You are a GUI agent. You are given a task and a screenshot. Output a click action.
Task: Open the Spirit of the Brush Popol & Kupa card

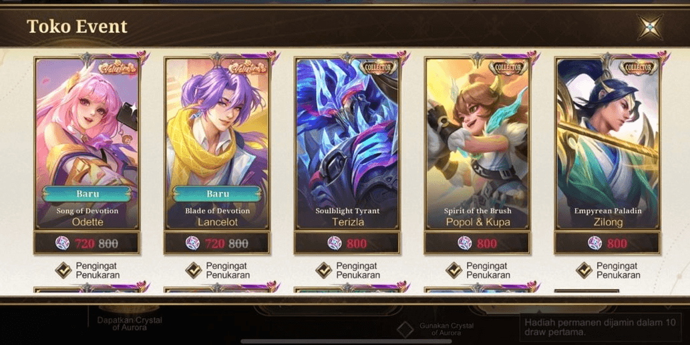click(478, 143)
